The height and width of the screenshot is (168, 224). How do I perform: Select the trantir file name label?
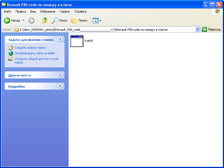(x=89, y=41)
